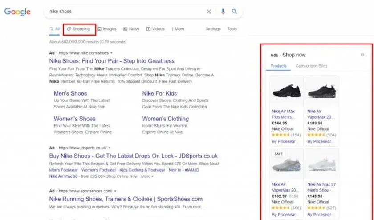
Task: Open search Tools
Action: (232, 29)
